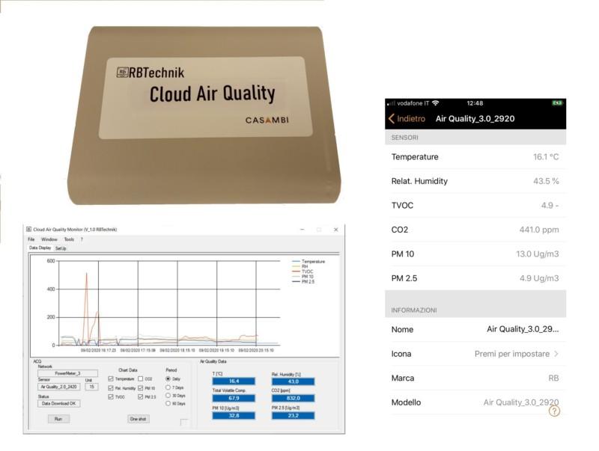Tap the Temperature row showing 16.1 °C
The width and height of the screenshot is (599, 451).
[x=475, y=157]
